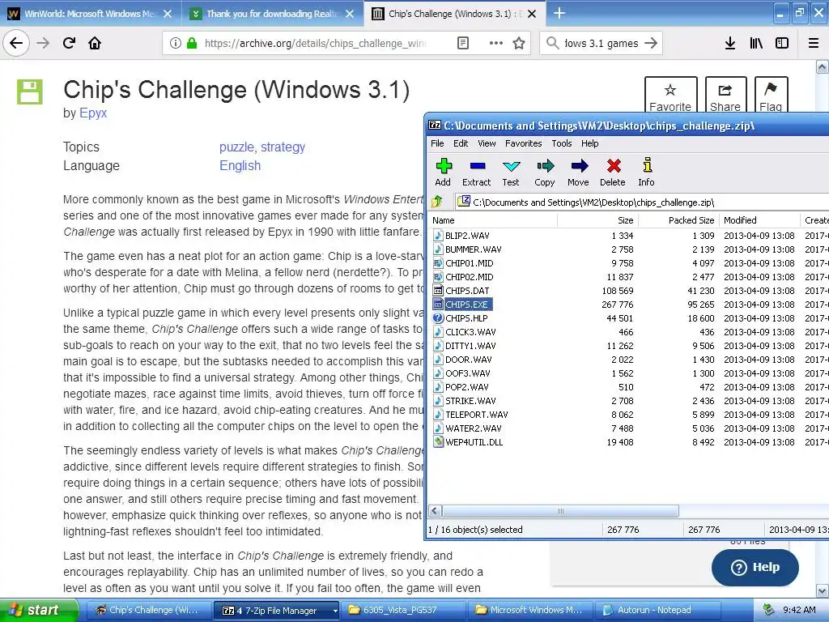The height and width of the screenshot is (622, 829).
Task: Click the secure padlock icon in address bar
Action: point(192,44)
